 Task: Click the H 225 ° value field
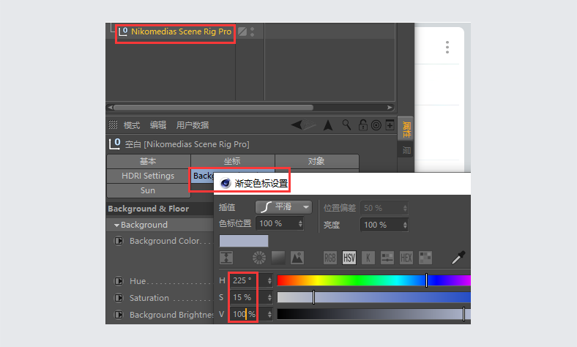tap(247, 281)
